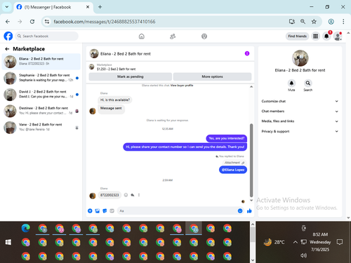Expand Media, files and links section

click(300, 121)
